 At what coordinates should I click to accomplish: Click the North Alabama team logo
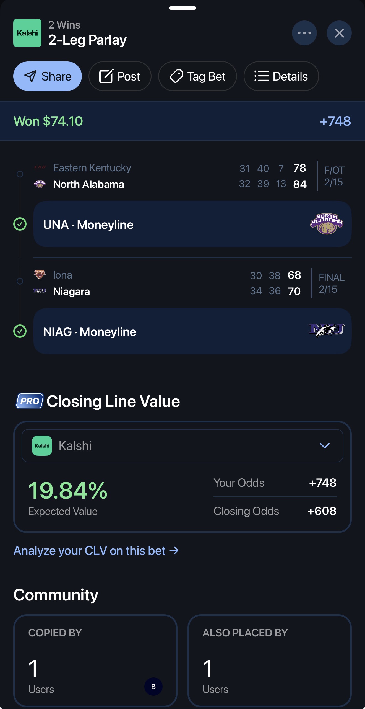tap(327, 224)
